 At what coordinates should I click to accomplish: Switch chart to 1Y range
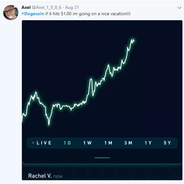148,143
